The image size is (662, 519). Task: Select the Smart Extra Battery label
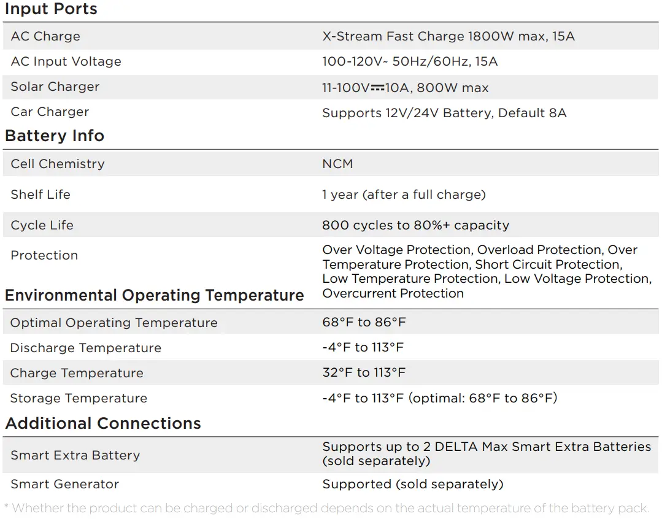pyautogui.click(x=75, y=455)
